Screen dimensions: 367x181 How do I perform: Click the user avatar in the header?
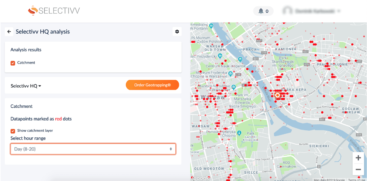pos(287,10)
